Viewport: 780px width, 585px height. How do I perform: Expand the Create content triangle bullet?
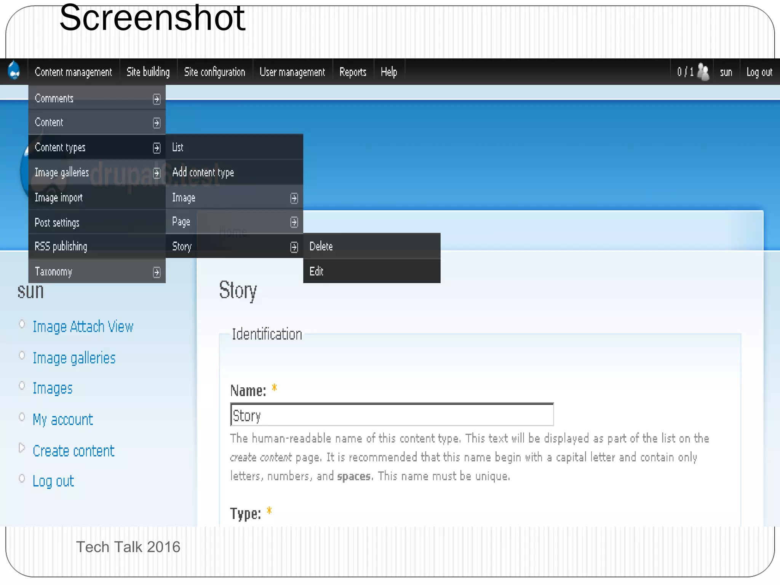(x=22, y=448)
